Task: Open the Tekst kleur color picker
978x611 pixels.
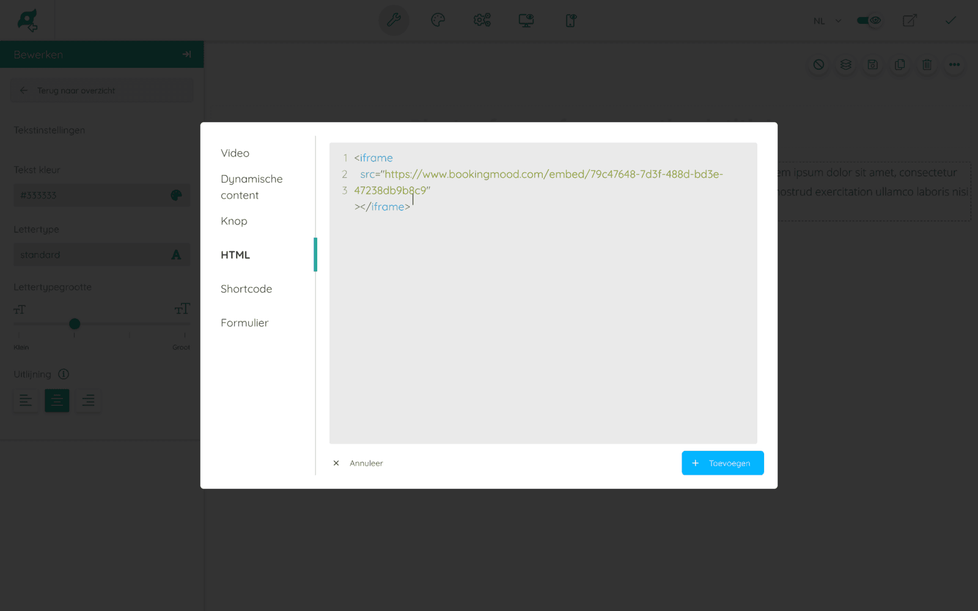Action: point(176,195)
